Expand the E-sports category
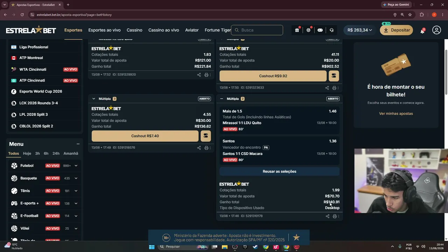The image size is (448, 252). coord(76,203)
